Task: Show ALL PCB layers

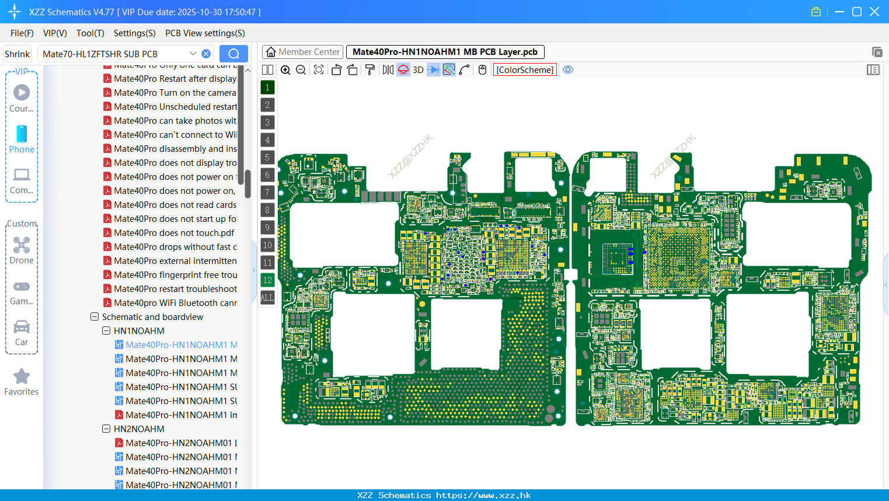Action: click(267, 298)
